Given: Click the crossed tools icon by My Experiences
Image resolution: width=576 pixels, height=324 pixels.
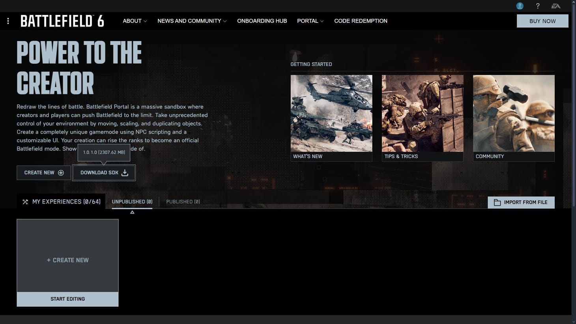Looking at the screenshot, I should (25, 202).
